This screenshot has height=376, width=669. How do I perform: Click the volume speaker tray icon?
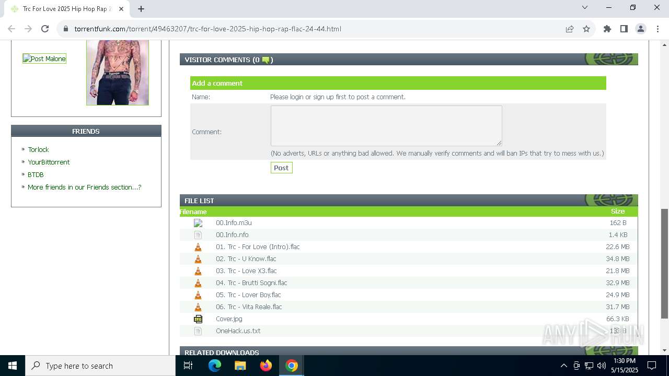pyautogui.click(x=601, y=366)
